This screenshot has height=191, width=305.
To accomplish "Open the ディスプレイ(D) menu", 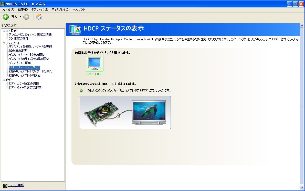I will click(60, 10).
